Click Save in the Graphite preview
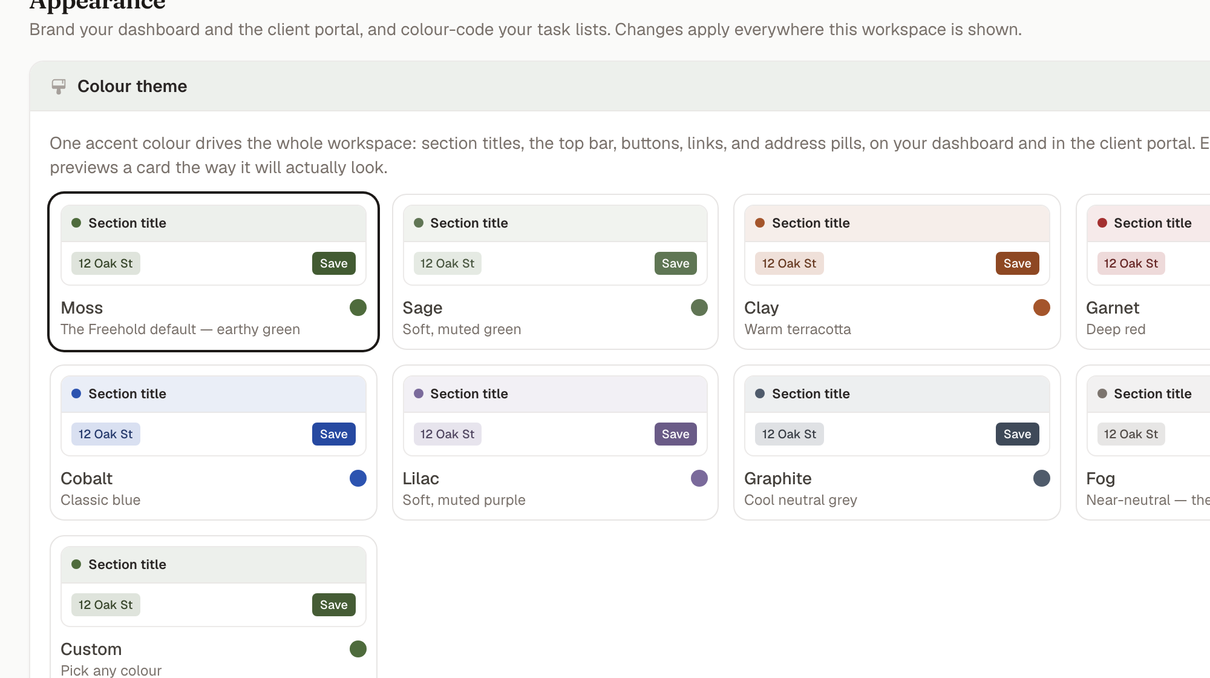This screenshot has height=678, width=1210. click(1018, 434)
